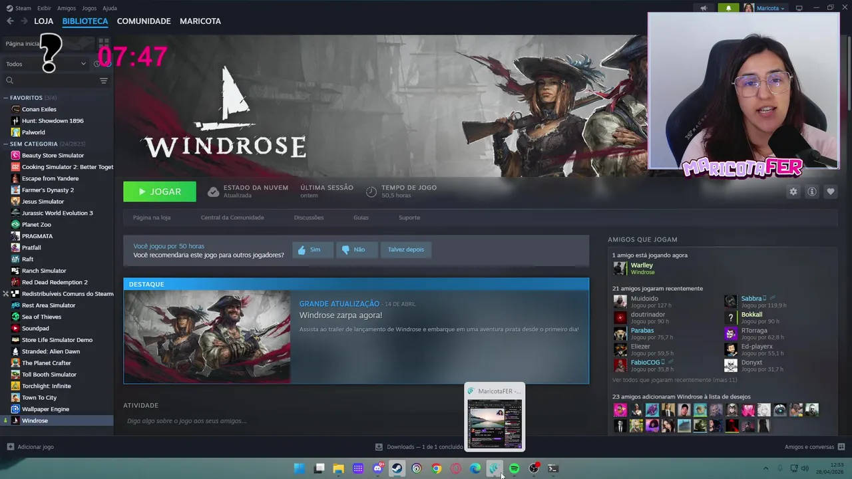The image size is (852, 479).
Task: Open the Steam announcements megaphone icon
Action: pos(704,8)
